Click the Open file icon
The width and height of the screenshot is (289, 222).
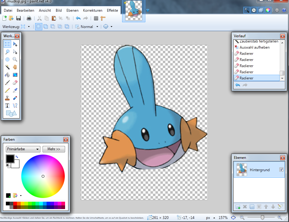11,18
